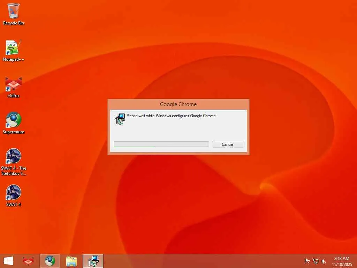The image size is (357, 268).
Task: Switch to Windows Installer taskbar item
Action: point(93,261)
